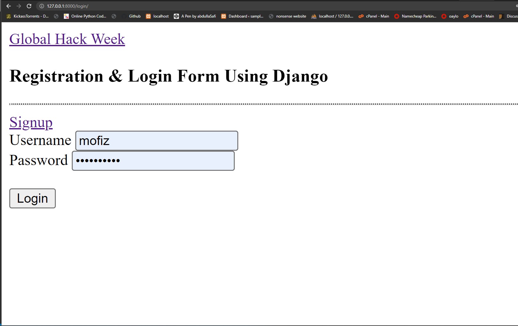Open the unlabeled globe bookmark after KickassTorrents

point(56,16)
